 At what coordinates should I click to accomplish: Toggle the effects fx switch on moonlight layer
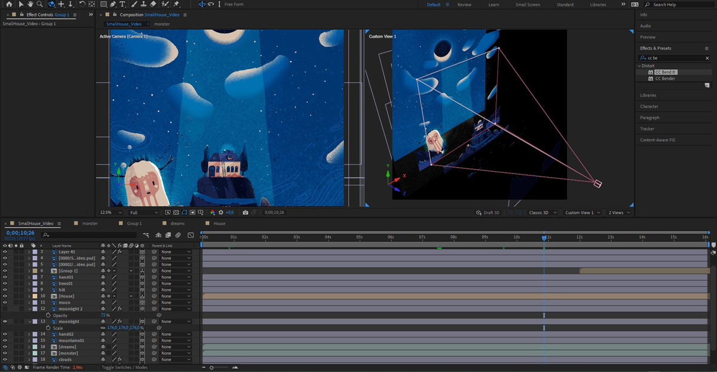coord(119,321)
